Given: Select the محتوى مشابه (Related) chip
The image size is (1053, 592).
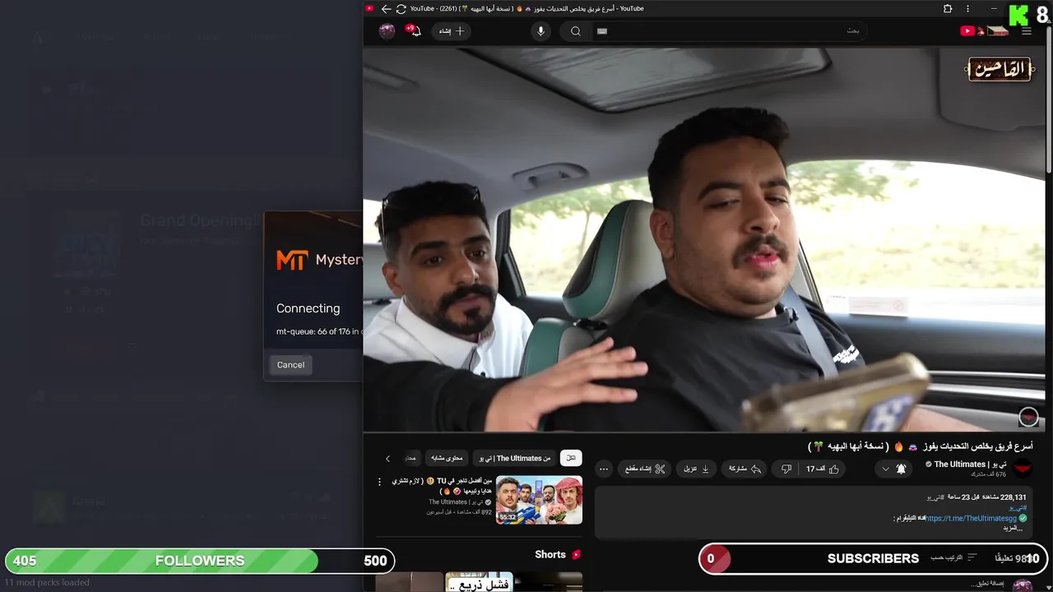Looking at the screenshot, I should pyautogui.click(x=447, y=458).
